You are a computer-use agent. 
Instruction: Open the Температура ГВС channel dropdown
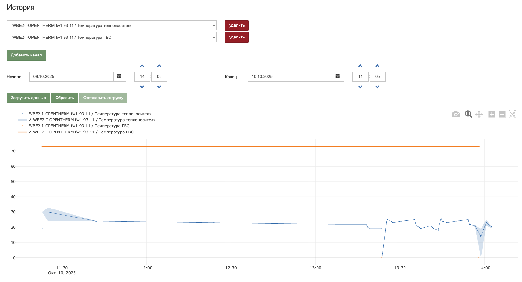111,37
